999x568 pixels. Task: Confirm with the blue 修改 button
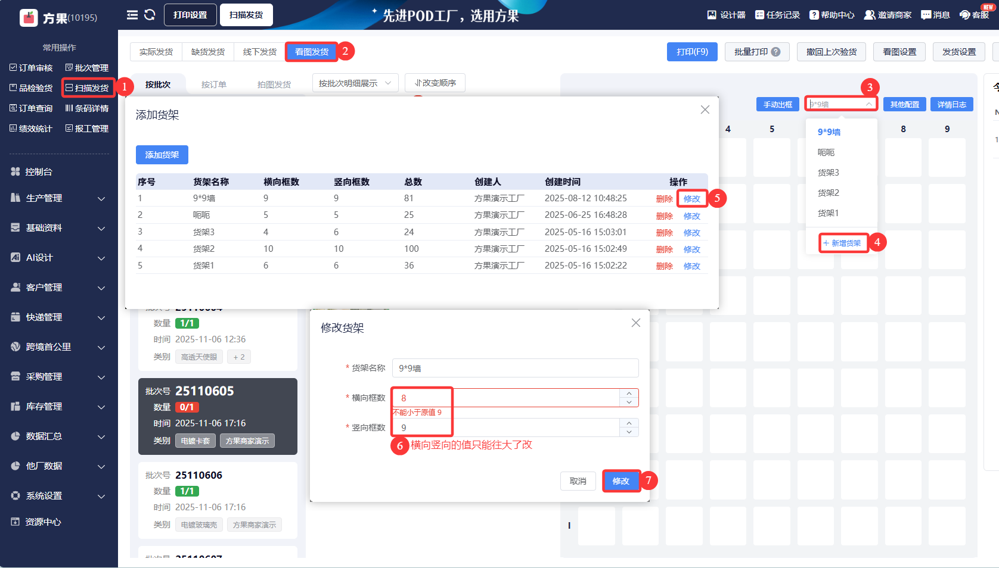(x=621, y=481)
